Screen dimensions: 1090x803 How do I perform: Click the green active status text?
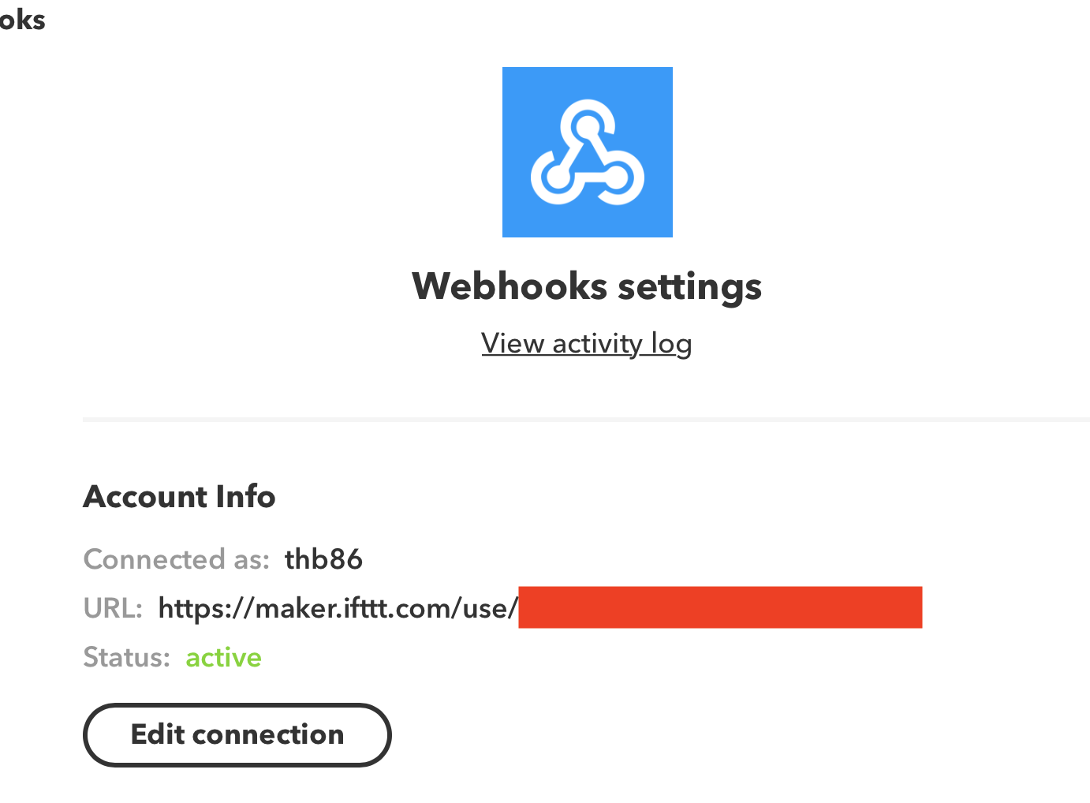point(223,657)
